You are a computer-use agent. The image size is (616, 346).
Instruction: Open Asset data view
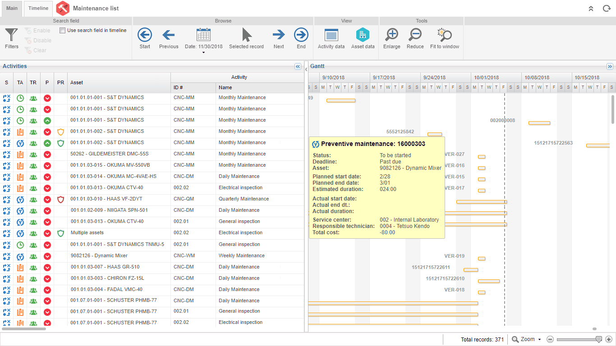363,35
